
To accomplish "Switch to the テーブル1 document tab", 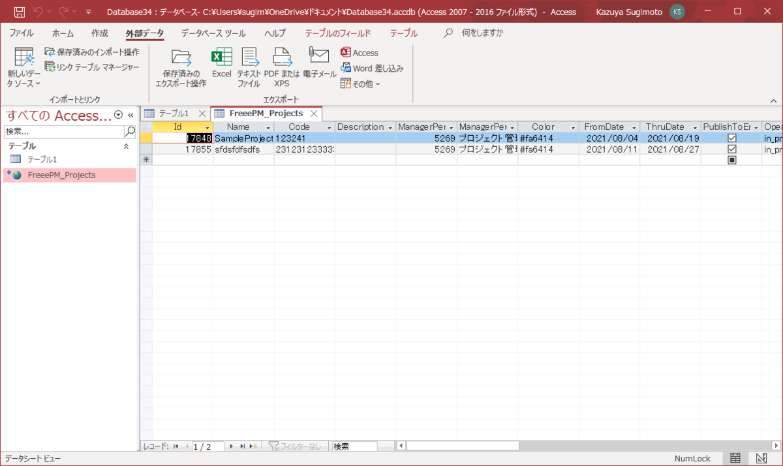I will point(174,114).
